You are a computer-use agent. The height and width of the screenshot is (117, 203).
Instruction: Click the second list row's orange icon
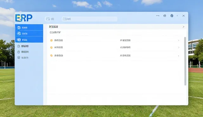click(51, 47)
